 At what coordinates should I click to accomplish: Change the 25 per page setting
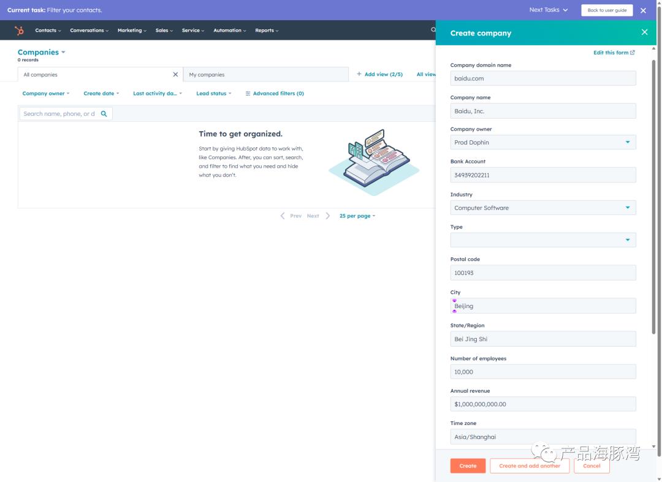coord(357,216)
